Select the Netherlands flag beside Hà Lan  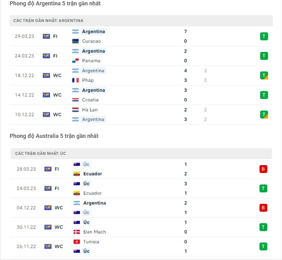[76, 109]
